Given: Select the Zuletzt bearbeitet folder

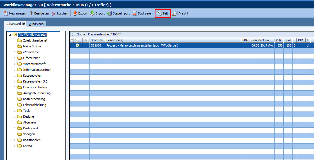Looking at the screenshot, I should (35, 40).
